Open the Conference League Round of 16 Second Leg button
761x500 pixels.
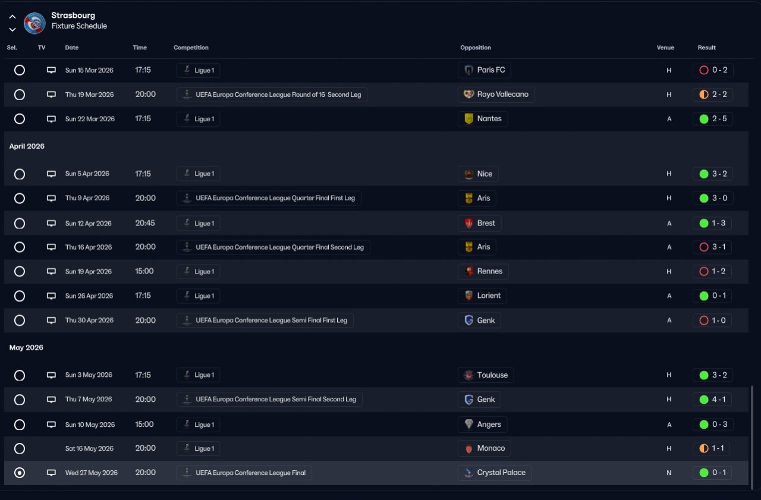[x=272, y=95]
